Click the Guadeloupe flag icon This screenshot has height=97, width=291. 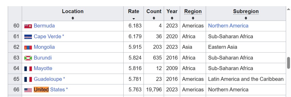point(28,79)
